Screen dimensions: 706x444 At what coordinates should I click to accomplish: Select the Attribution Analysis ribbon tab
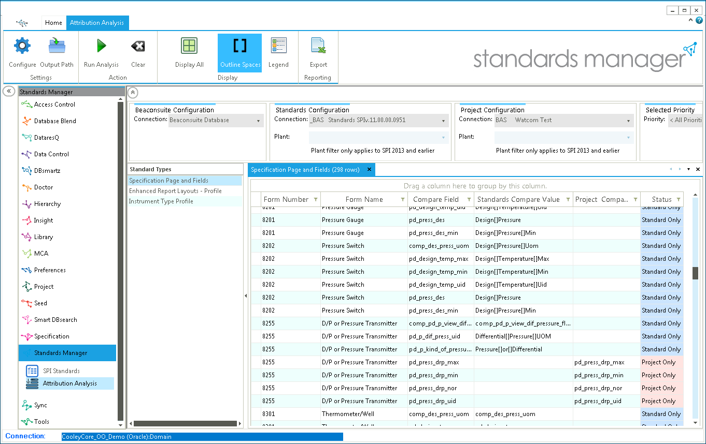point(97,23)
